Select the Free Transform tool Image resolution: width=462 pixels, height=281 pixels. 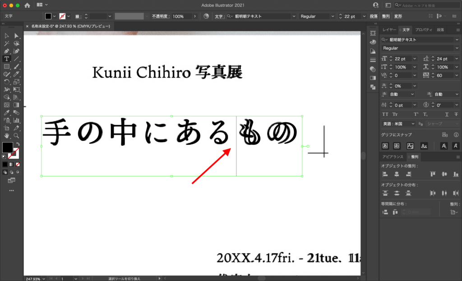[17, 90]
